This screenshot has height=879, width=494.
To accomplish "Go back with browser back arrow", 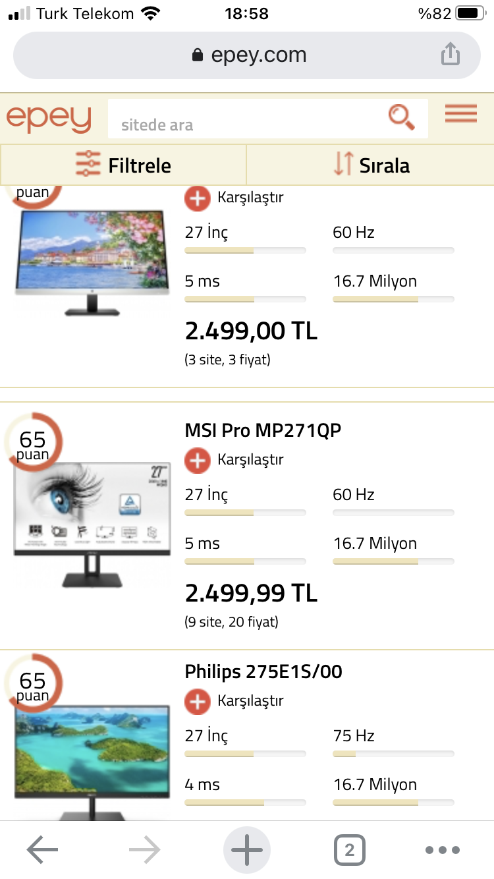I will 42,850.
